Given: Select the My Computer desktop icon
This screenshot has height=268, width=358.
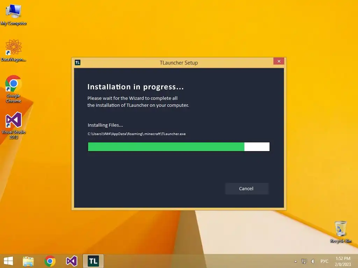Looking at the screenshot, I should [14, 15].
